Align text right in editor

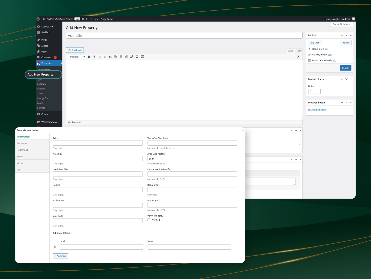126,57
